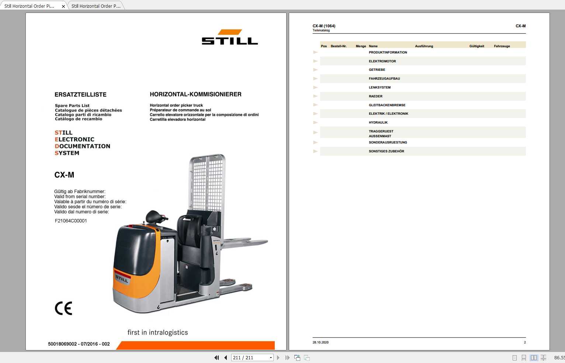Expand the SONDERAUSRUESTUNG section

pyautogui.click(x=315, y=142)
